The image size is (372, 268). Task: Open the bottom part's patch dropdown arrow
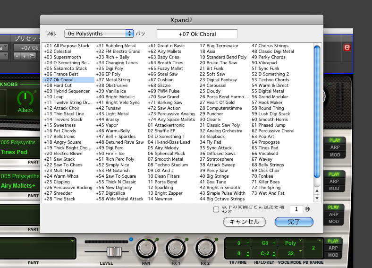(72, 241)
